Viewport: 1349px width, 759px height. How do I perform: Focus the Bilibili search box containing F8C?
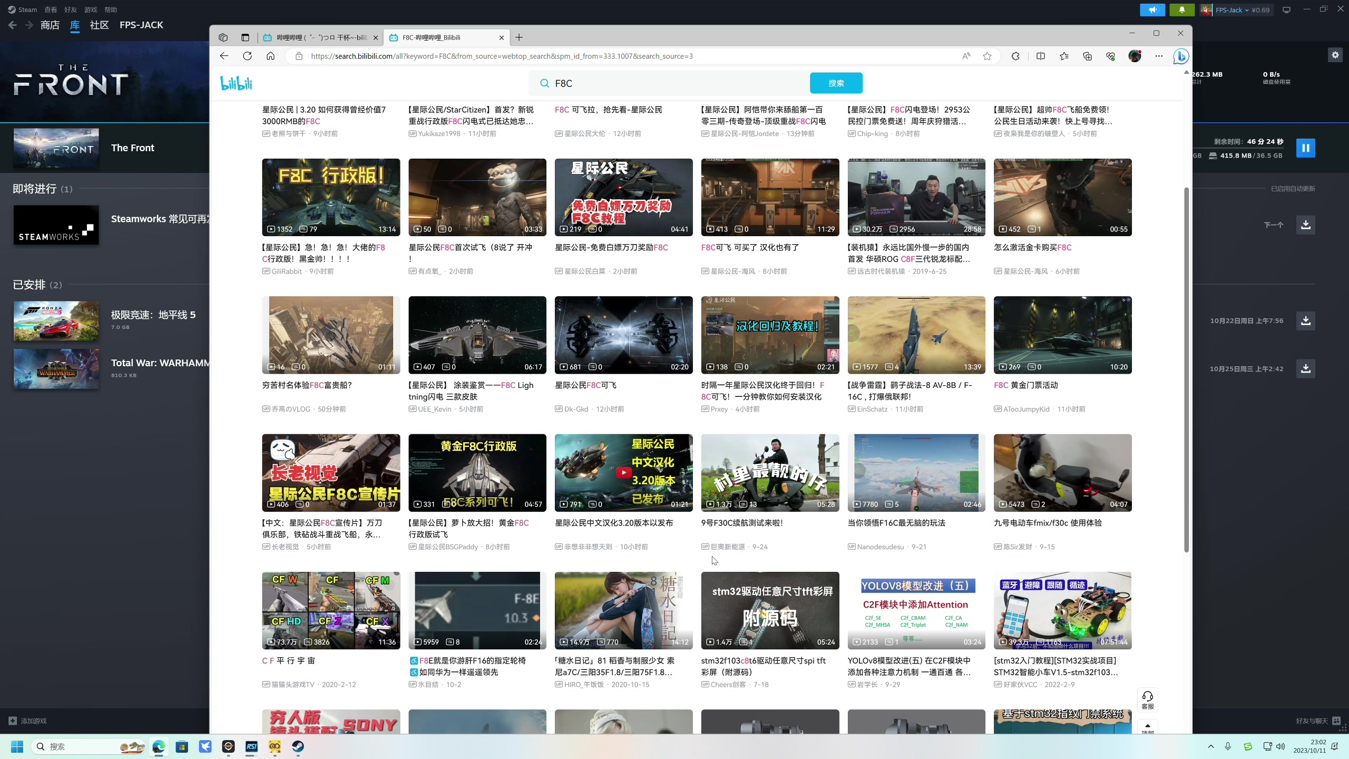[x=677, y=83]
